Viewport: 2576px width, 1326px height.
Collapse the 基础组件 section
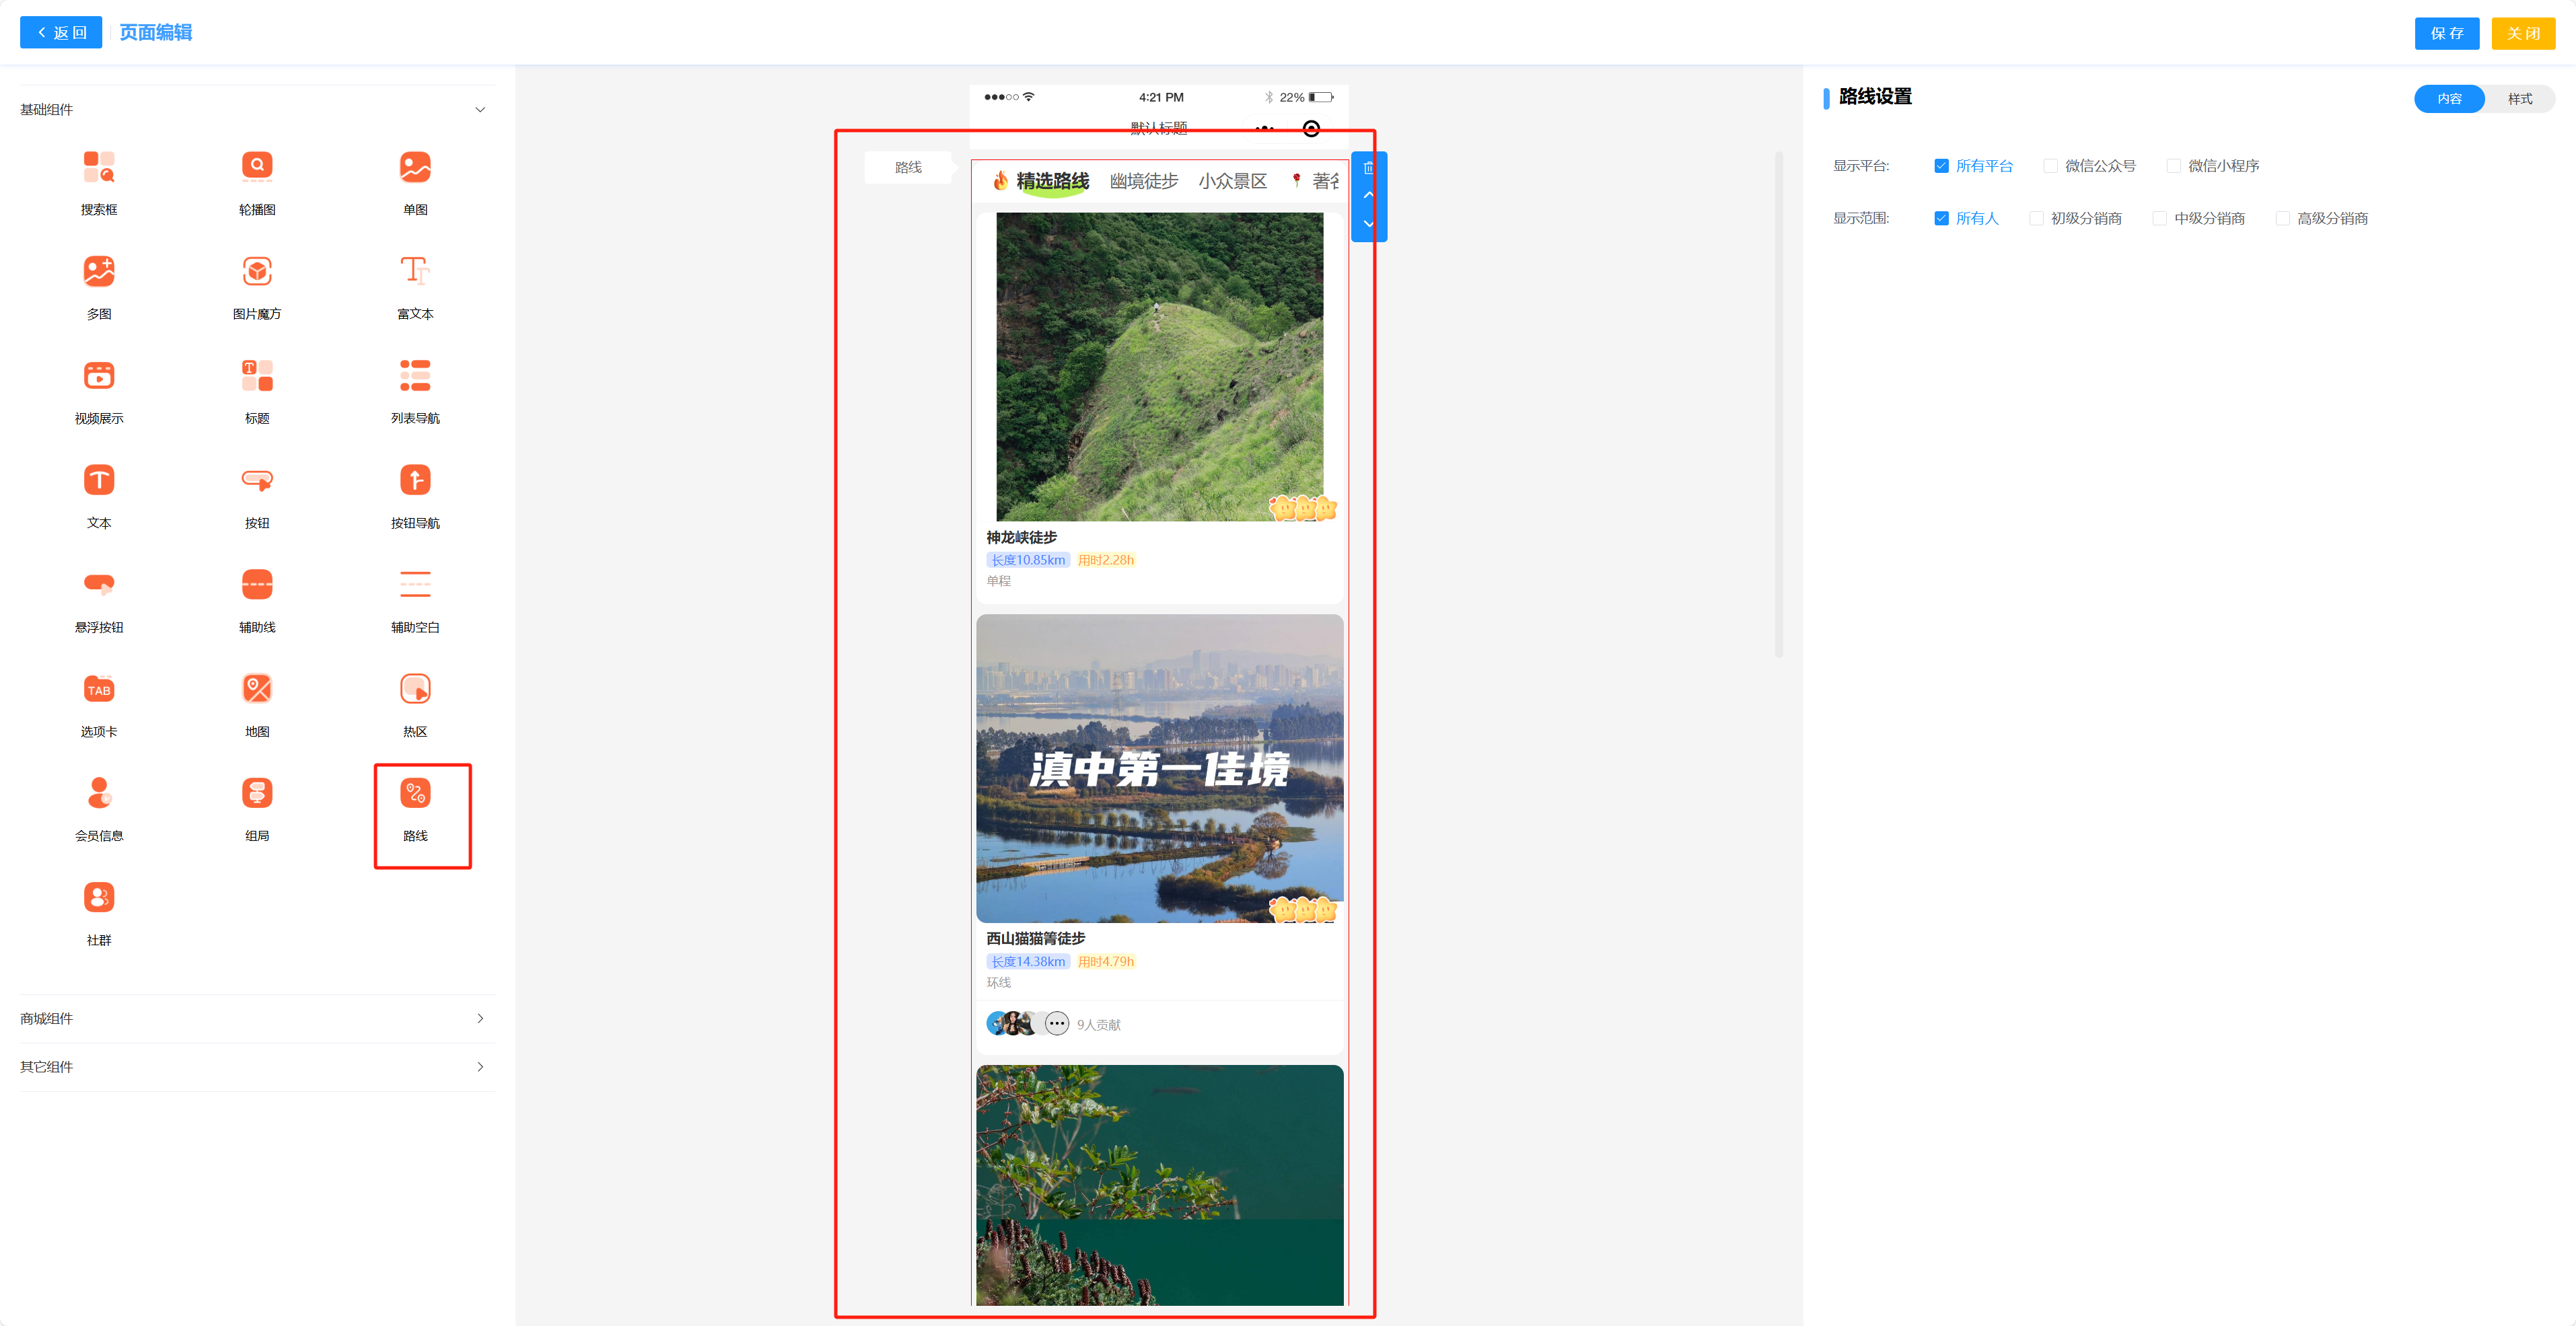(x=480, y=110)
